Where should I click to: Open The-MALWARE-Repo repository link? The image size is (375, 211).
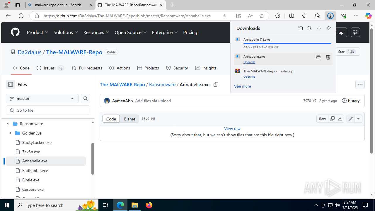74,52
